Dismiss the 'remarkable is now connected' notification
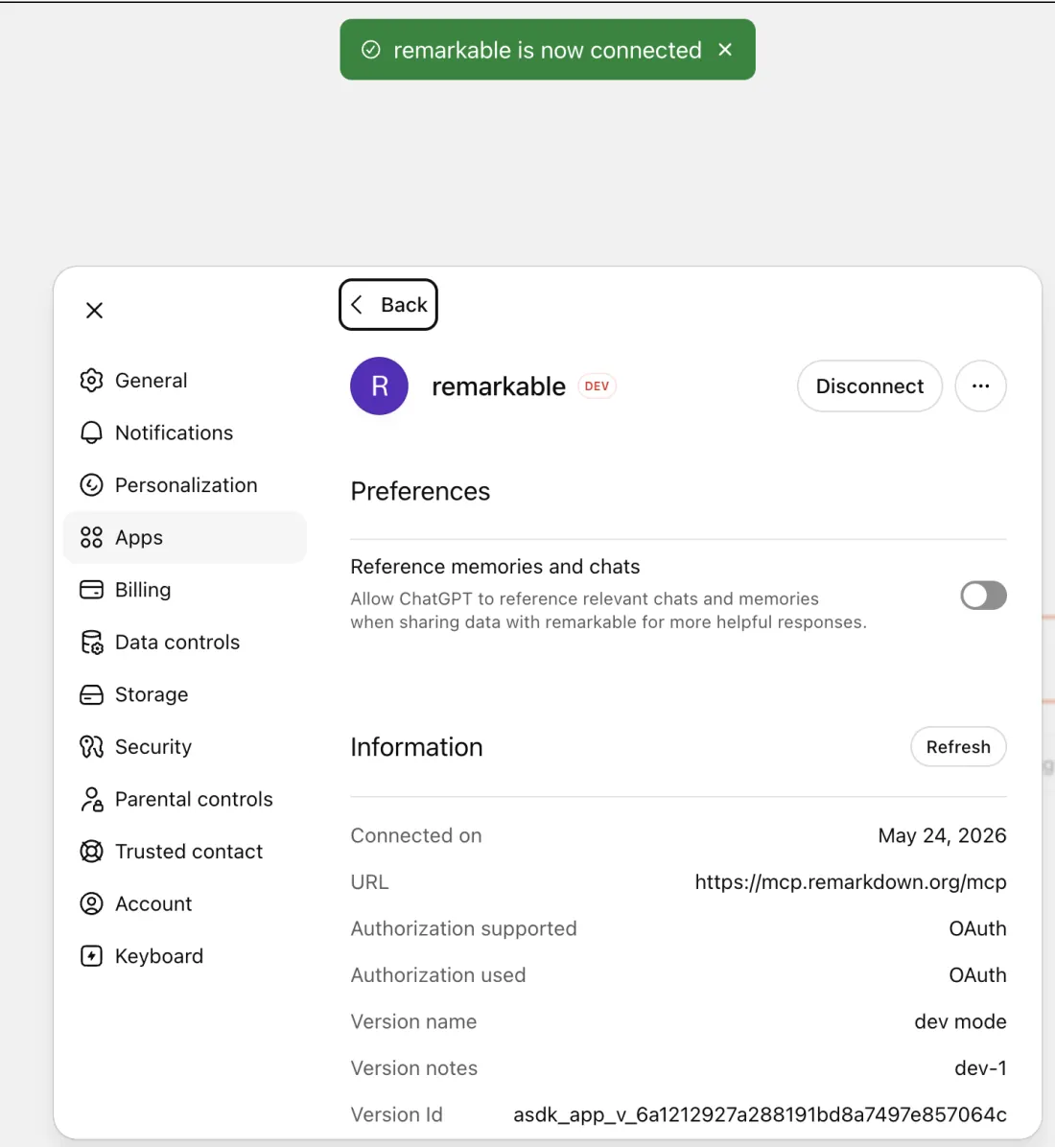 coord(725,50)
